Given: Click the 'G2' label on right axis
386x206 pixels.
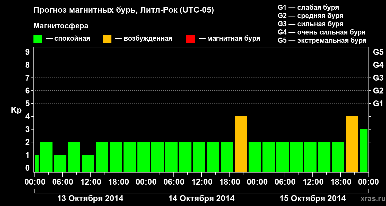Looking at the screenshot, I should pyautogui.click(x=378, y=91).
